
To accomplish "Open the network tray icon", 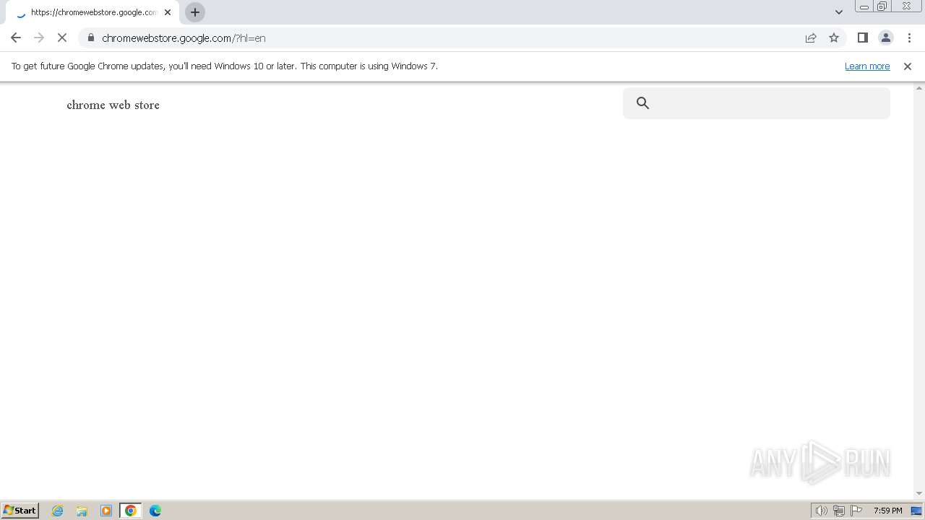I will [839, 511].
